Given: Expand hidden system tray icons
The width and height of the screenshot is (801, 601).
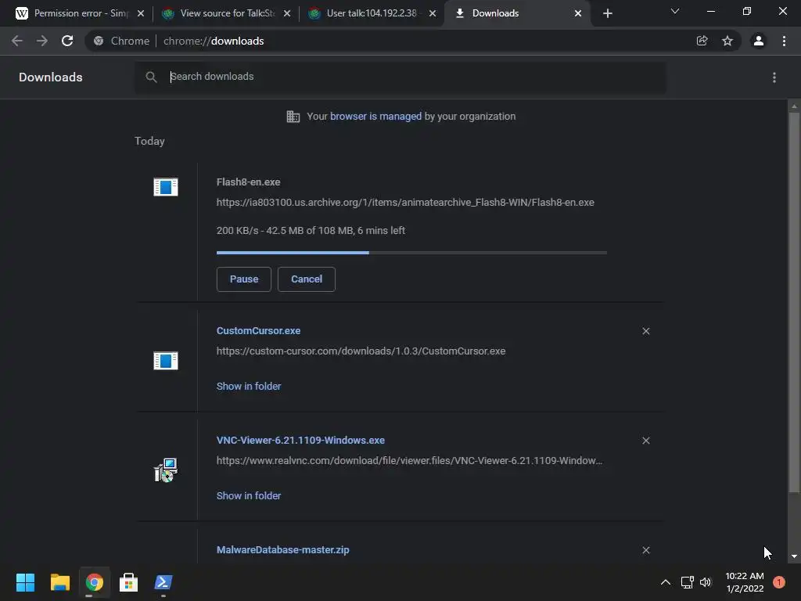Looking at the screenshot, I should point(666,582).
